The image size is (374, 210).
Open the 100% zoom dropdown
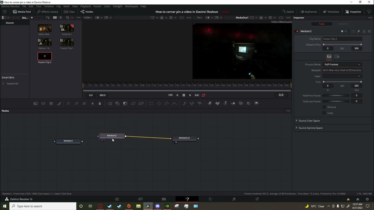pos(88,17)
